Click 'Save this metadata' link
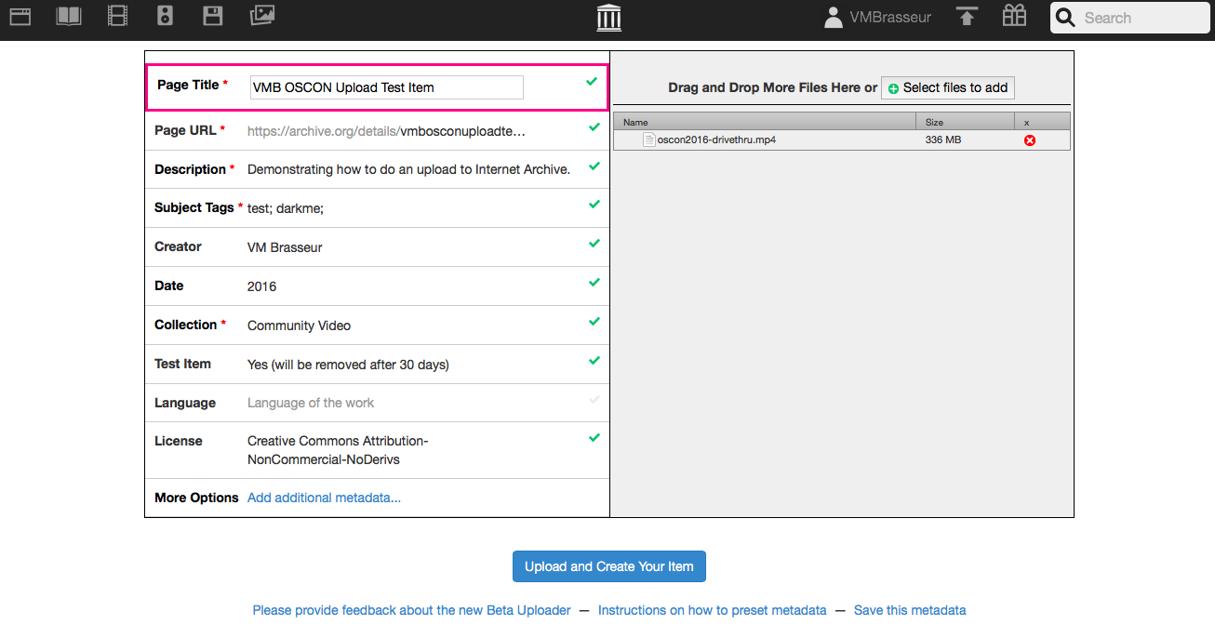The image size is (1215, 638). tap(910, 610)
